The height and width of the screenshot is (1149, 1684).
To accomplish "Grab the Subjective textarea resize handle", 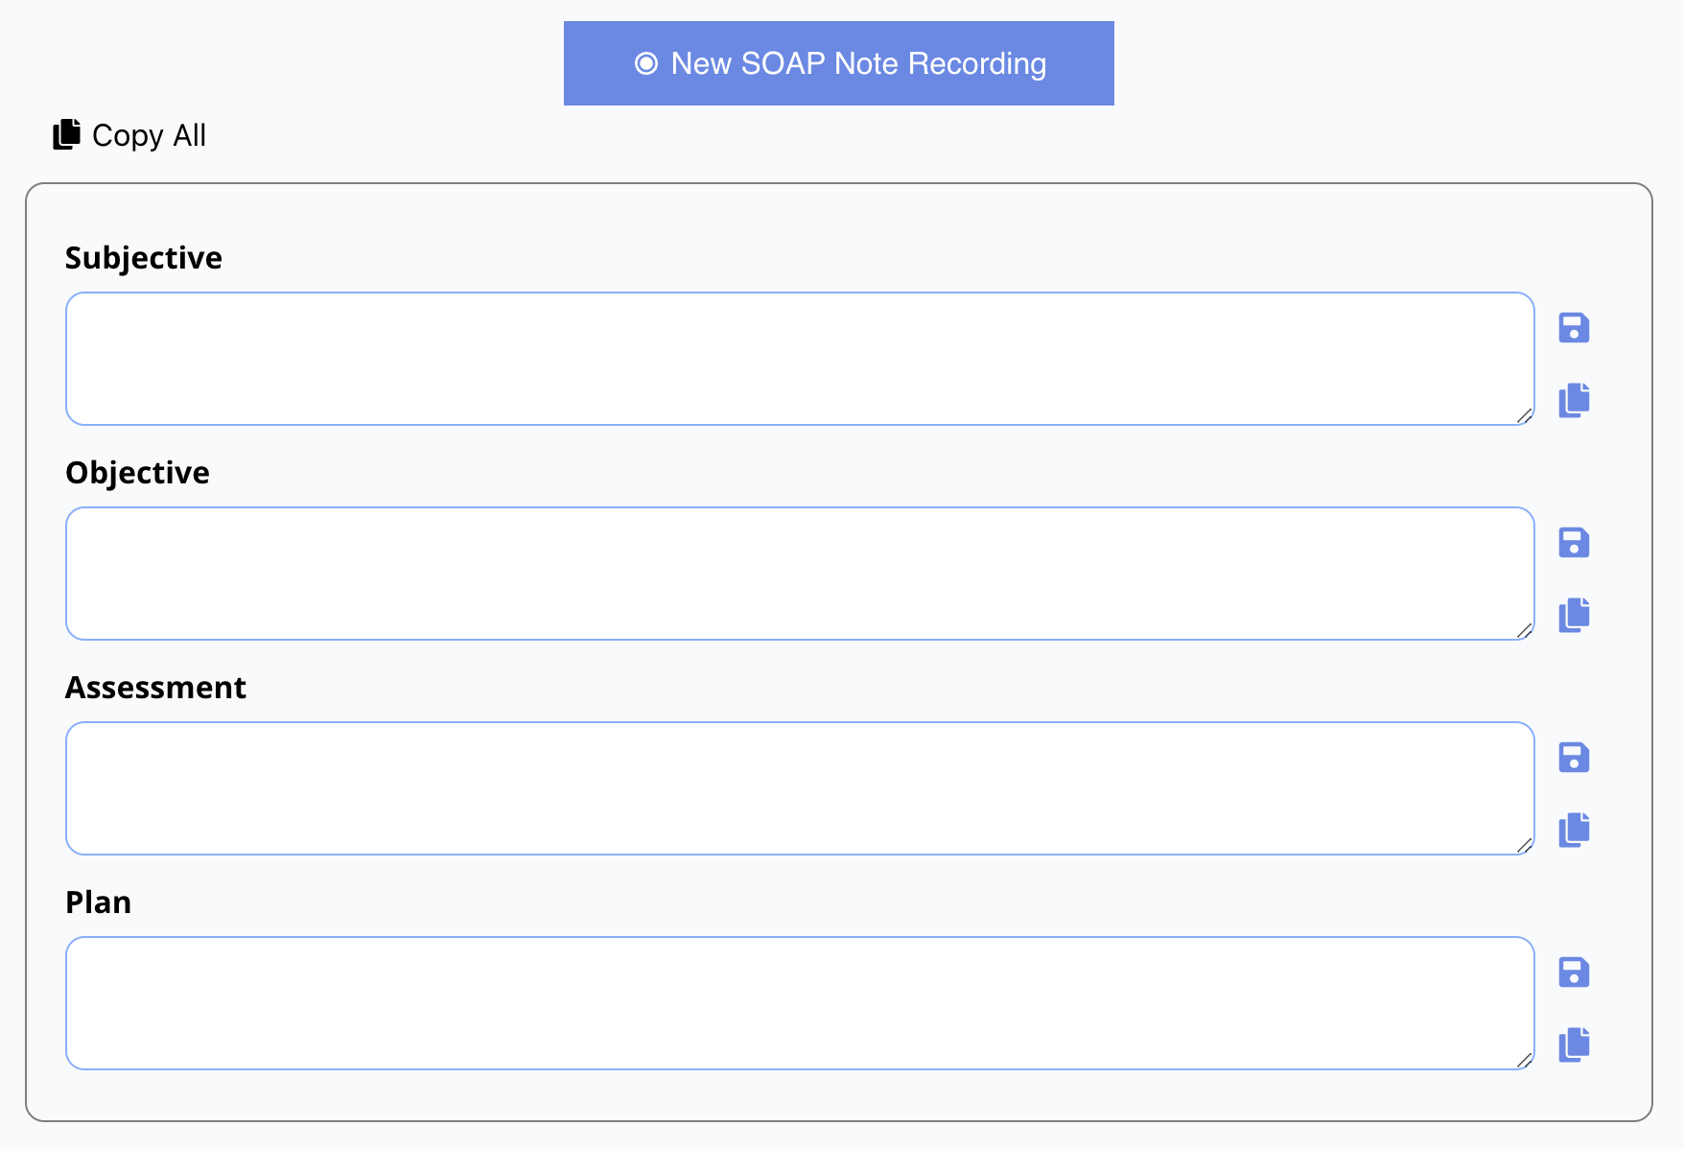I will [x=1524, y=415].
